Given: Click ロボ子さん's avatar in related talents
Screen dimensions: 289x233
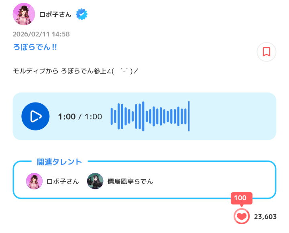Looking at the screenshot, I should point(34,181).
